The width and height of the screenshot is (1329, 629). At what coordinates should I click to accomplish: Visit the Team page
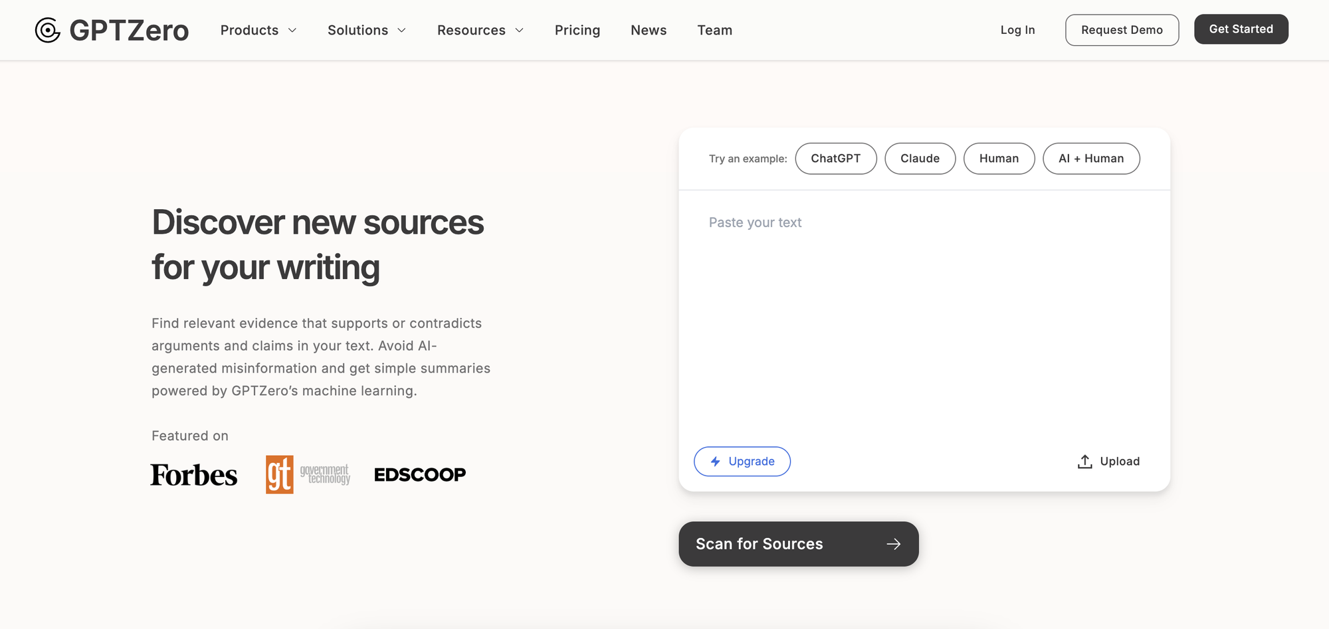715,31
